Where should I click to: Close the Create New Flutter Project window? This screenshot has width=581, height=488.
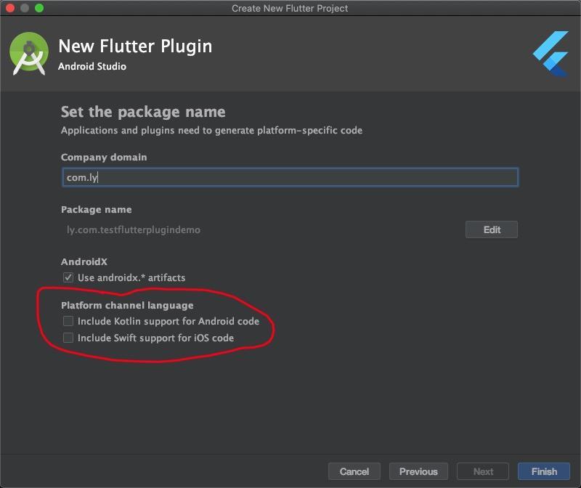coord(10,8)
